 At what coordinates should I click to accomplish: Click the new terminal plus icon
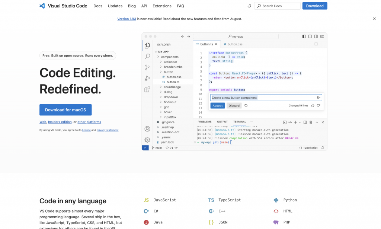pos(295,122)
